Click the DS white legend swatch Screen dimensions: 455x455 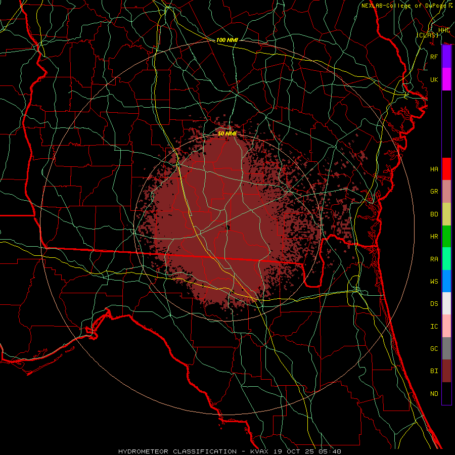click(x=446, y=303)
